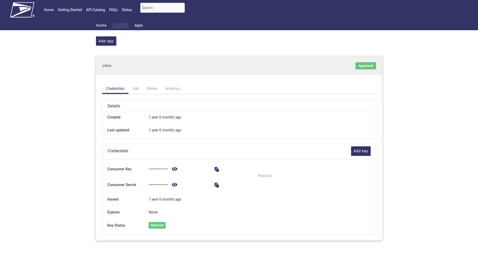Select the Credentials tab

click(115, 89)
